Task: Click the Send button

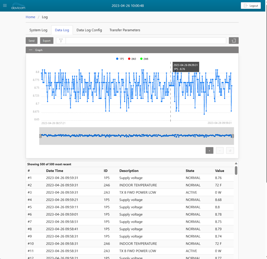Action: pyautogui.click(x=32, y=41)
